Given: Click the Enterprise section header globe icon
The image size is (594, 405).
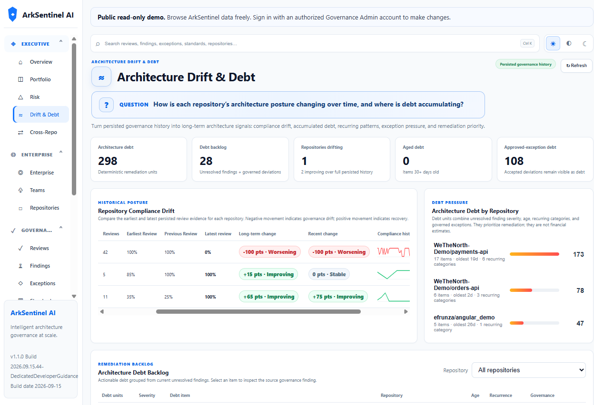Looking at the screenshot, I should tap(13, 154).
